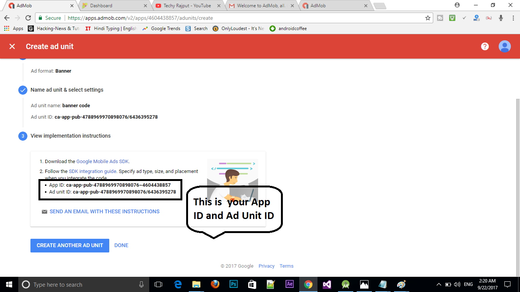Switch to the inactive AdMob tab
Image resolution: width=520 pixels, height=292 pixels.
(334, 6)
